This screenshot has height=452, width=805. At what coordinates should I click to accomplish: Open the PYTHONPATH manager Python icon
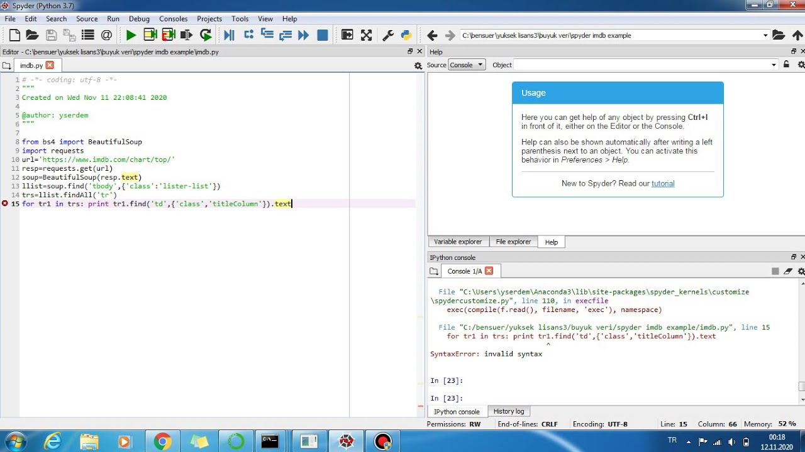[406, 35]
